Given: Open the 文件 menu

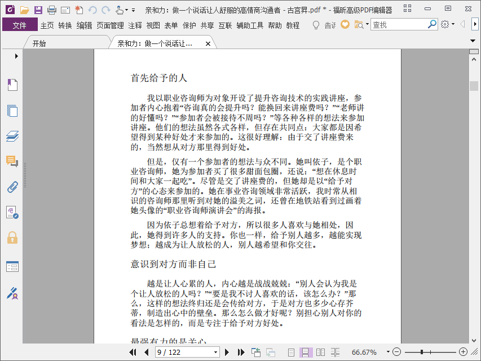Looking at the screenshot, I should (x=20, y=25).
